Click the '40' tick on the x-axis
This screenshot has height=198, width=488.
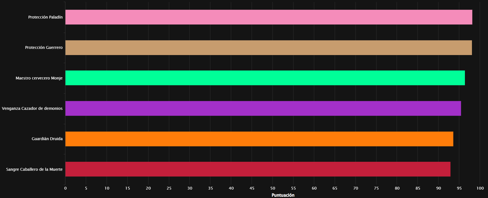tap(231, 188)
